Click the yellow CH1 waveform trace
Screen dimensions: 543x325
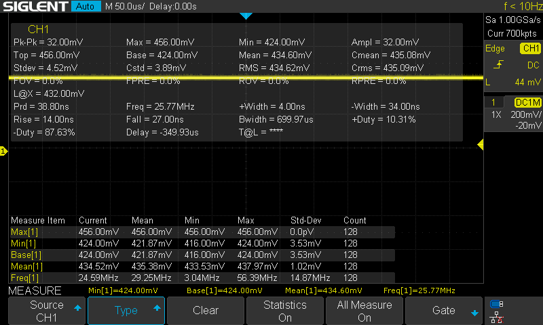[x=246, y=78]
